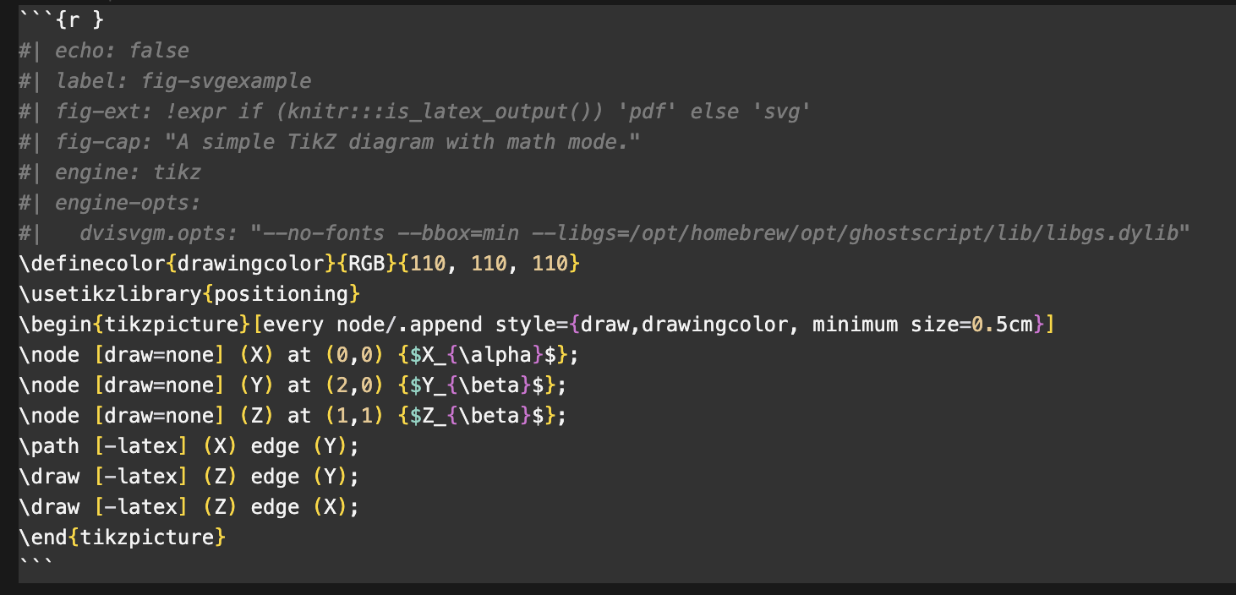Click the \definecolor command
Image resolution: width=1236 pixels, height=595 pixels.
[x=91, y=264]
